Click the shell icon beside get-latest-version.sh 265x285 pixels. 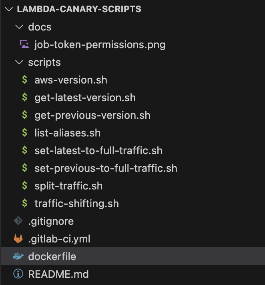point(25,97)
